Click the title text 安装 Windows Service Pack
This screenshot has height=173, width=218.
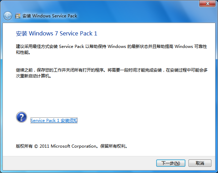pos(50,16)
